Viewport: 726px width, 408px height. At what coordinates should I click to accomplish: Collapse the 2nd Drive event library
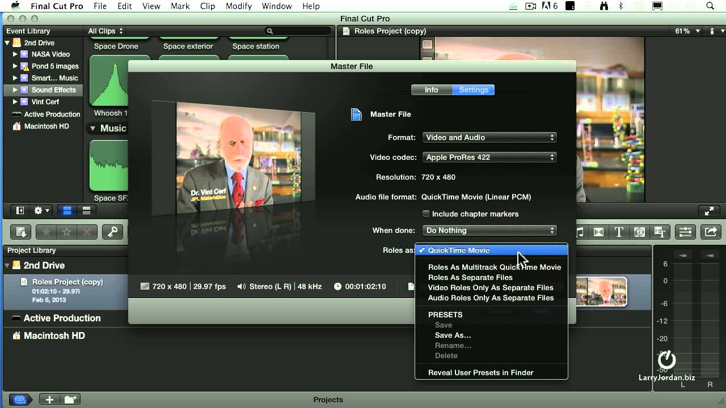(x=7, y=43)
